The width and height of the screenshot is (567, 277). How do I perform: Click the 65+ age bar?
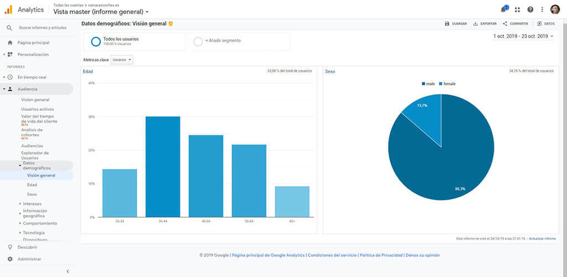pyautogui.click(x=292, y=202)
